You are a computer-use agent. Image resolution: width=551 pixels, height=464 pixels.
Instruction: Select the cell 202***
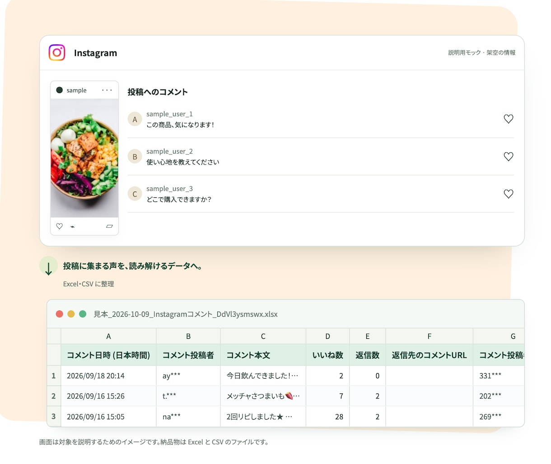(x=499, y=396)
